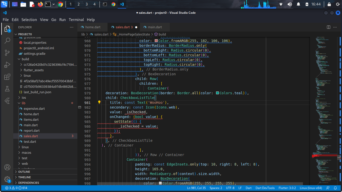Screen dimensions: 342x192
Task: Launch Chrome from the panel launcher
Action: pos(60,4)
